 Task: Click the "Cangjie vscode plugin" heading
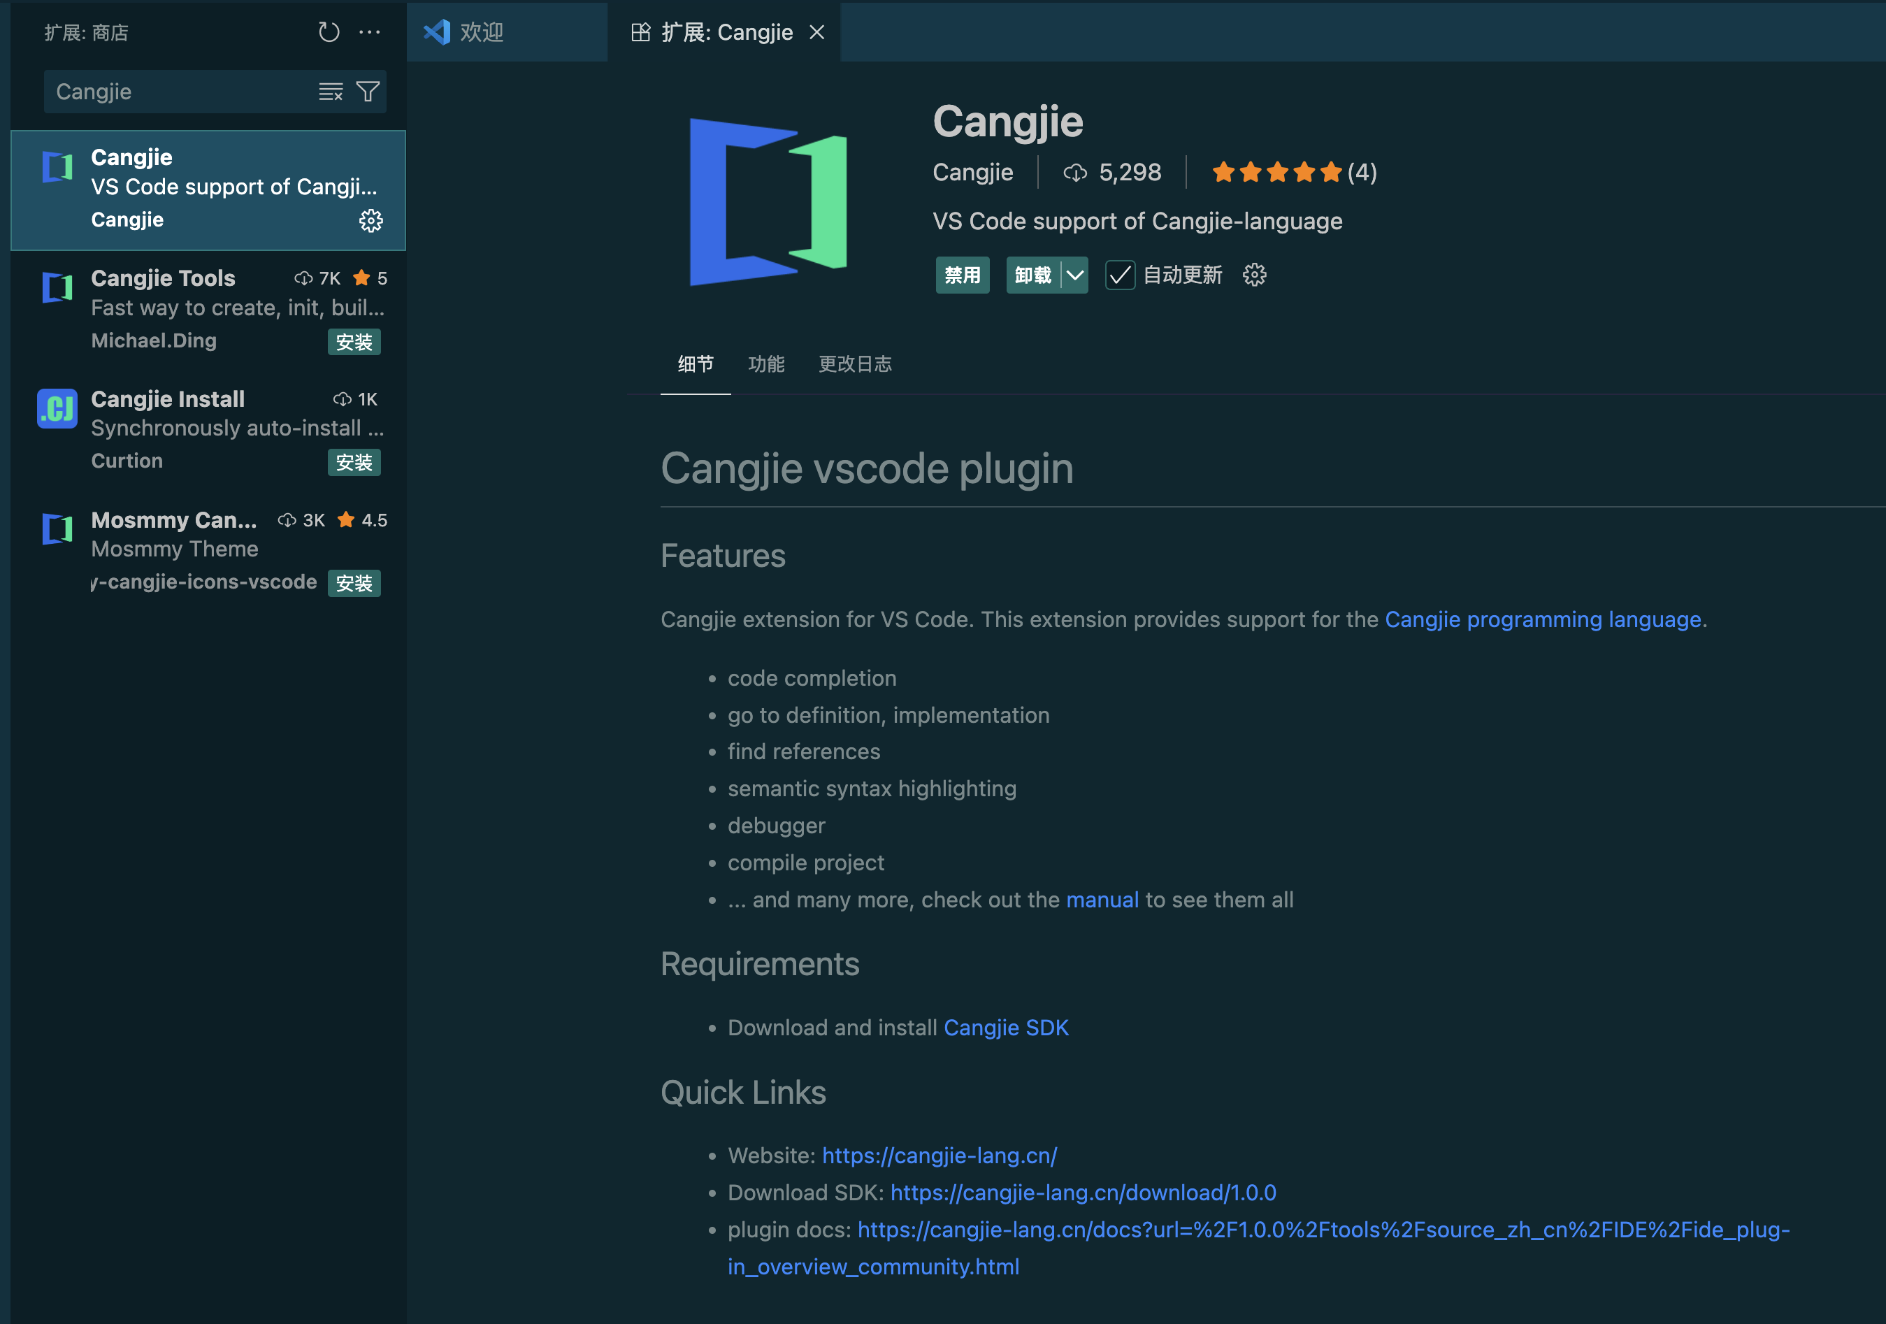point(867,468)
